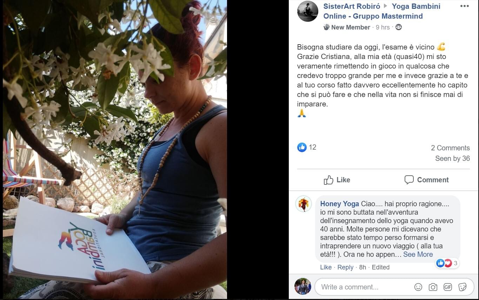View the Seen by 36 list

pyautogui.click(x=452, y=158)
